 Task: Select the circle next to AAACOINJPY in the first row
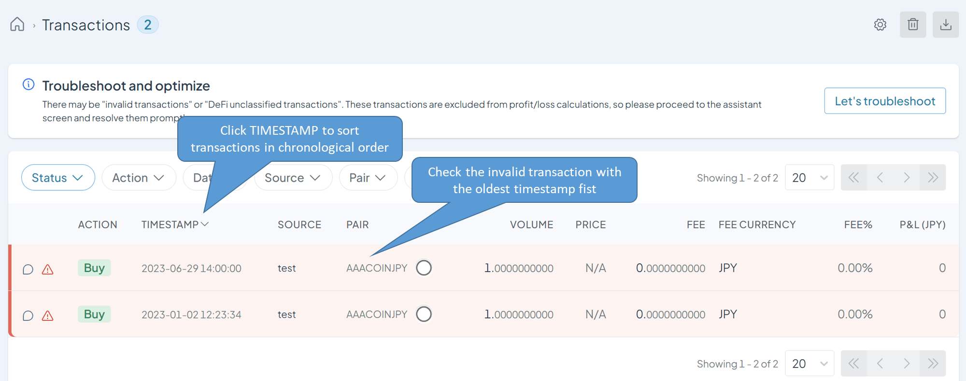pos(424,268)
